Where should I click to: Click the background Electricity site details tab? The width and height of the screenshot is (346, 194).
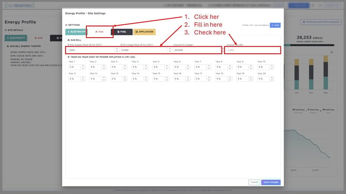16,38
